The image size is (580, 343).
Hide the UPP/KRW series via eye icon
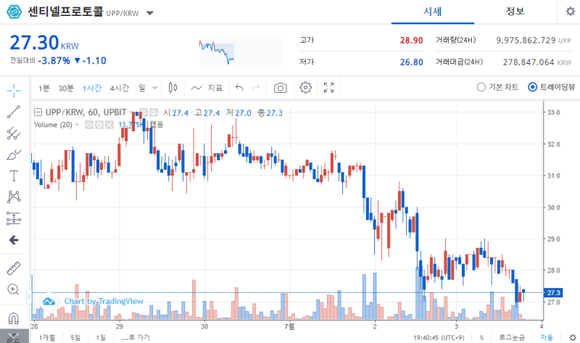pos(144,112)
